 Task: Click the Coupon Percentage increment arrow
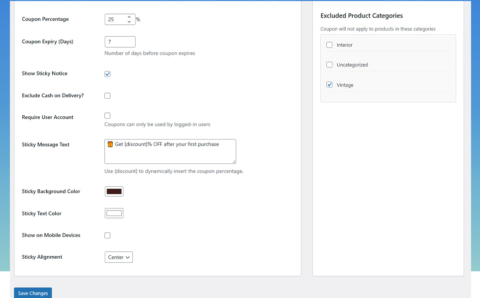(129, 17)
